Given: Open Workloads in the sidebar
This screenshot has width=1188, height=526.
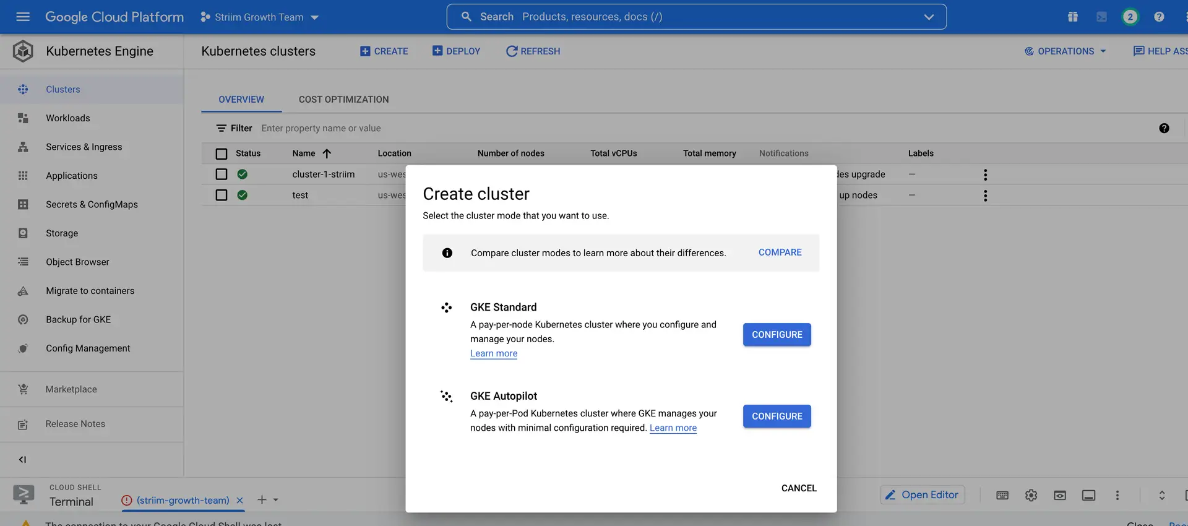Looking at the screenshot, I should (x=68, y=118).
